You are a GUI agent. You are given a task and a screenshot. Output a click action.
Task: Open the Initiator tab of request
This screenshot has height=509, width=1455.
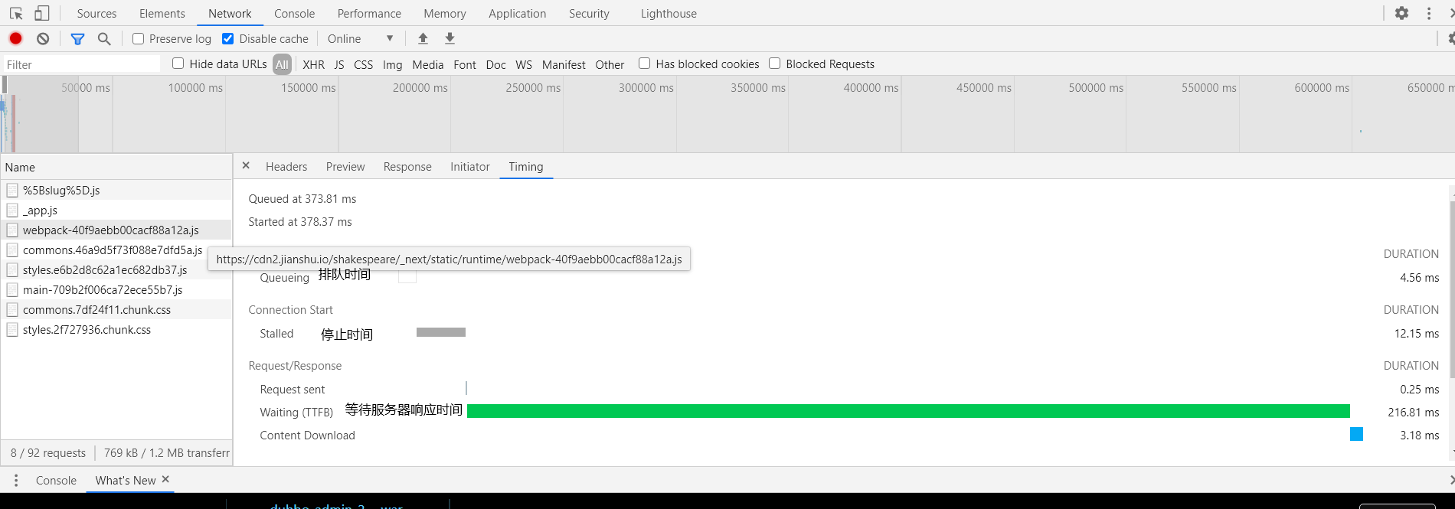coord(470,166)
